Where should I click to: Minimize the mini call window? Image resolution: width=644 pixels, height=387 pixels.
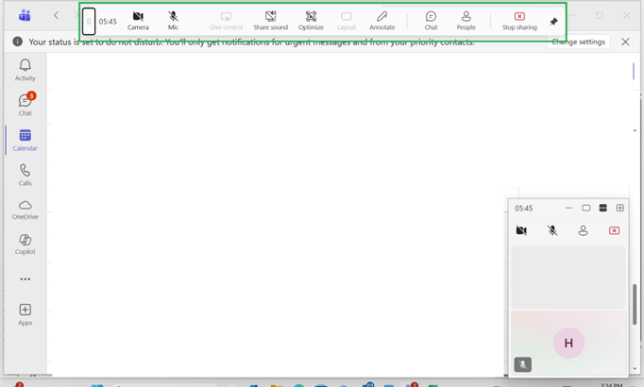click(568, 208)
